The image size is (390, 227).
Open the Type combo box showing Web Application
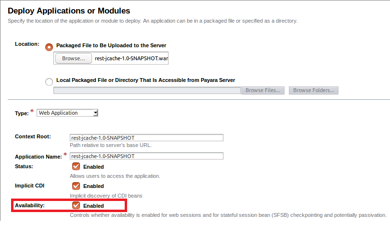pos(67,113)
